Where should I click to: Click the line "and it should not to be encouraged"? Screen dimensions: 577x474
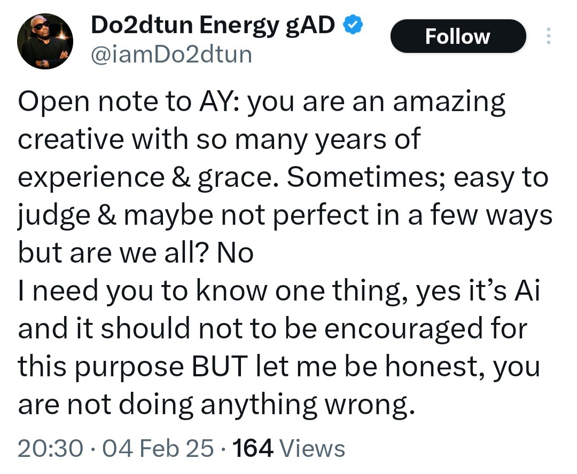272,329
